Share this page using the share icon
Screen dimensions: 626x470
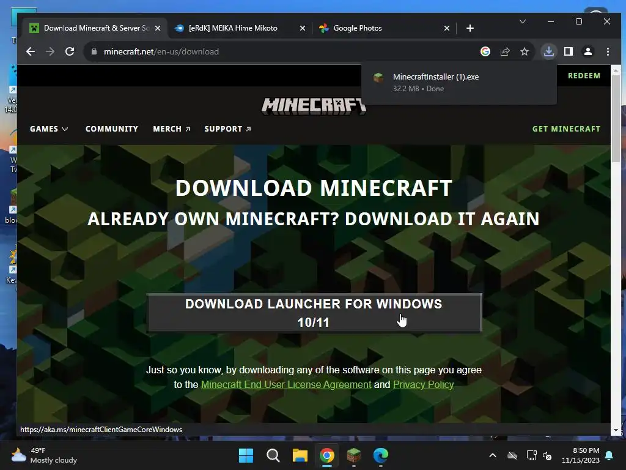(x=505, y=51)
